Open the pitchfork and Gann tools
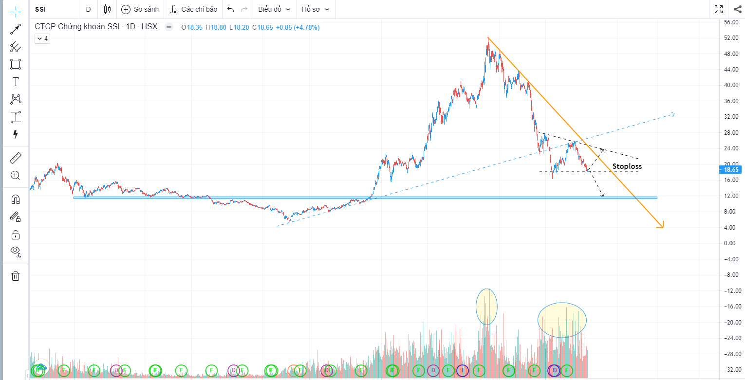 pos(16,47)
